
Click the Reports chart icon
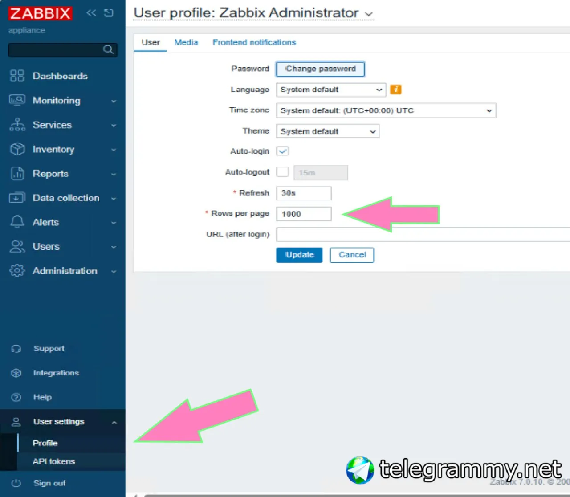pyautogui.click(x=17, y=173)
